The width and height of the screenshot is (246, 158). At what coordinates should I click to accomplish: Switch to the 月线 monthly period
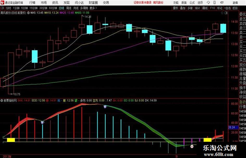tap(76, 8)
